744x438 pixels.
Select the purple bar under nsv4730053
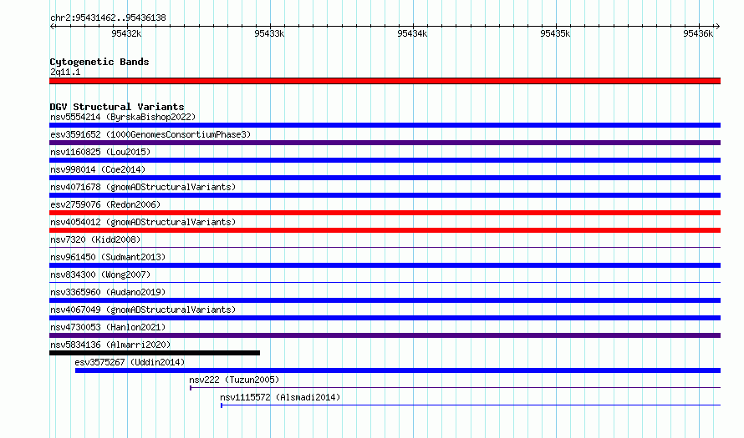pos(385,335)
